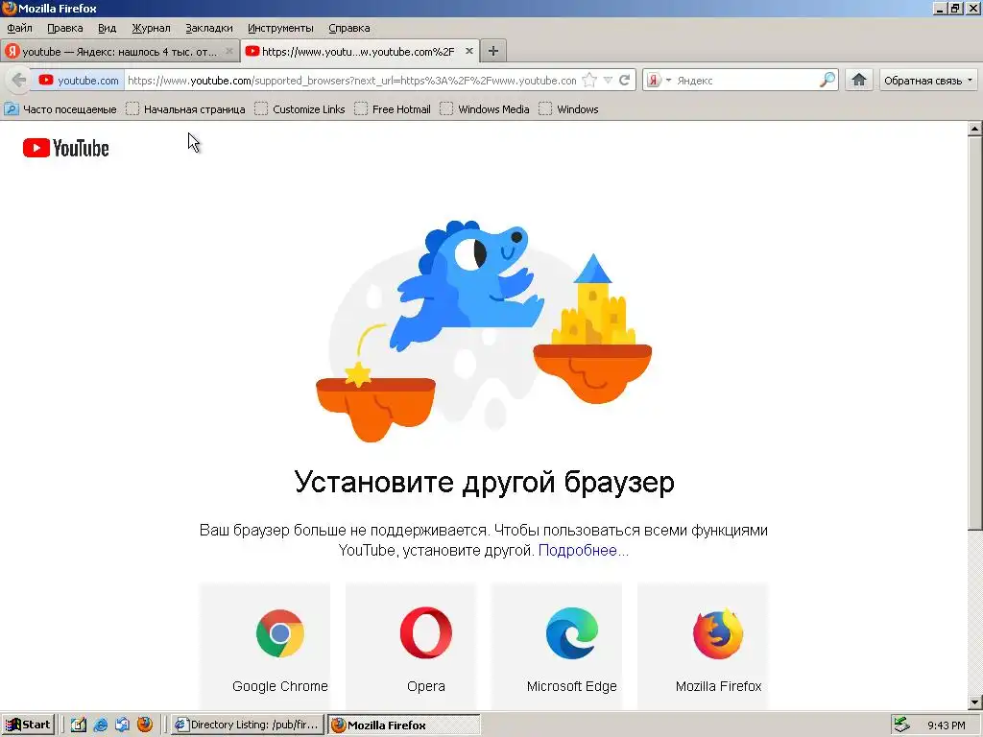
Task: Choose the Opera browser icon
Action: tap(426, 633)
